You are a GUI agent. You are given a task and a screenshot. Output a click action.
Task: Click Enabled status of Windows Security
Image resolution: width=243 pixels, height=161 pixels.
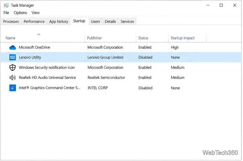point(145,67)
